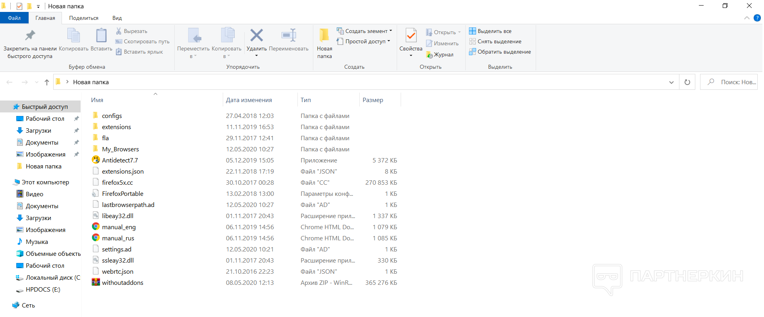The height and width of the screenshot is (317, 764).
Task: Click the search box for this folder
Action: click(733, 82)
